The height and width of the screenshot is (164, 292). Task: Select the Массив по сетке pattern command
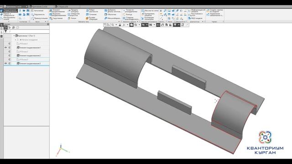150,10
